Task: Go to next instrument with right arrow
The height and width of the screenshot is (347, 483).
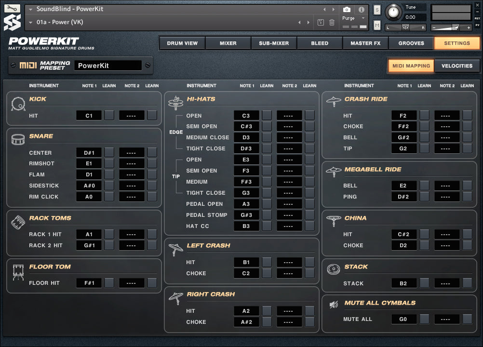Action: [x=333, y=9]
